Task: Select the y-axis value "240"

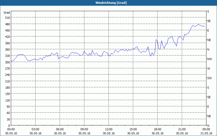Action: [x=8, y=75]
